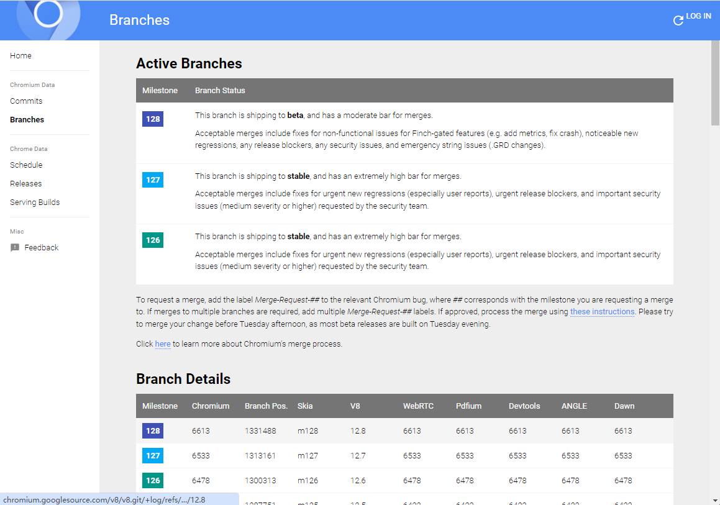Open Skia m127 branch link
Image resolution: width=720 pixels, height=505 pixels.
point(308,455)
